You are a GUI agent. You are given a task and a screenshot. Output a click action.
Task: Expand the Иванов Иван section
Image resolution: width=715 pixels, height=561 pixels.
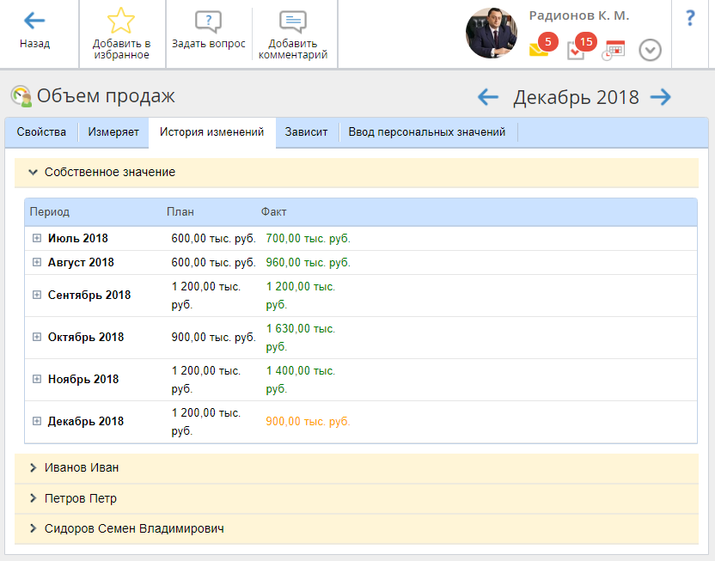click(x=34, y=468)
